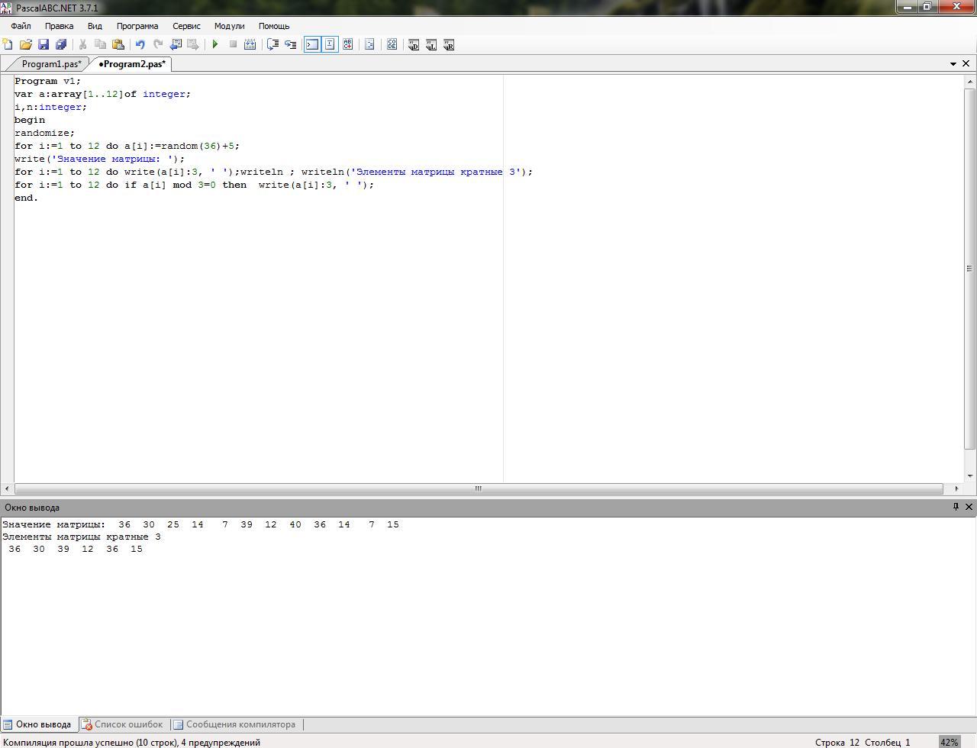This screenshot has width=977, height=748.
Task: Click the editor horizontal scrollbar
Action: 479,488
